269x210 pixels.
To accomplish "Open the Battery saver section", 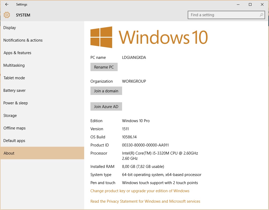I will coord(14,90).
